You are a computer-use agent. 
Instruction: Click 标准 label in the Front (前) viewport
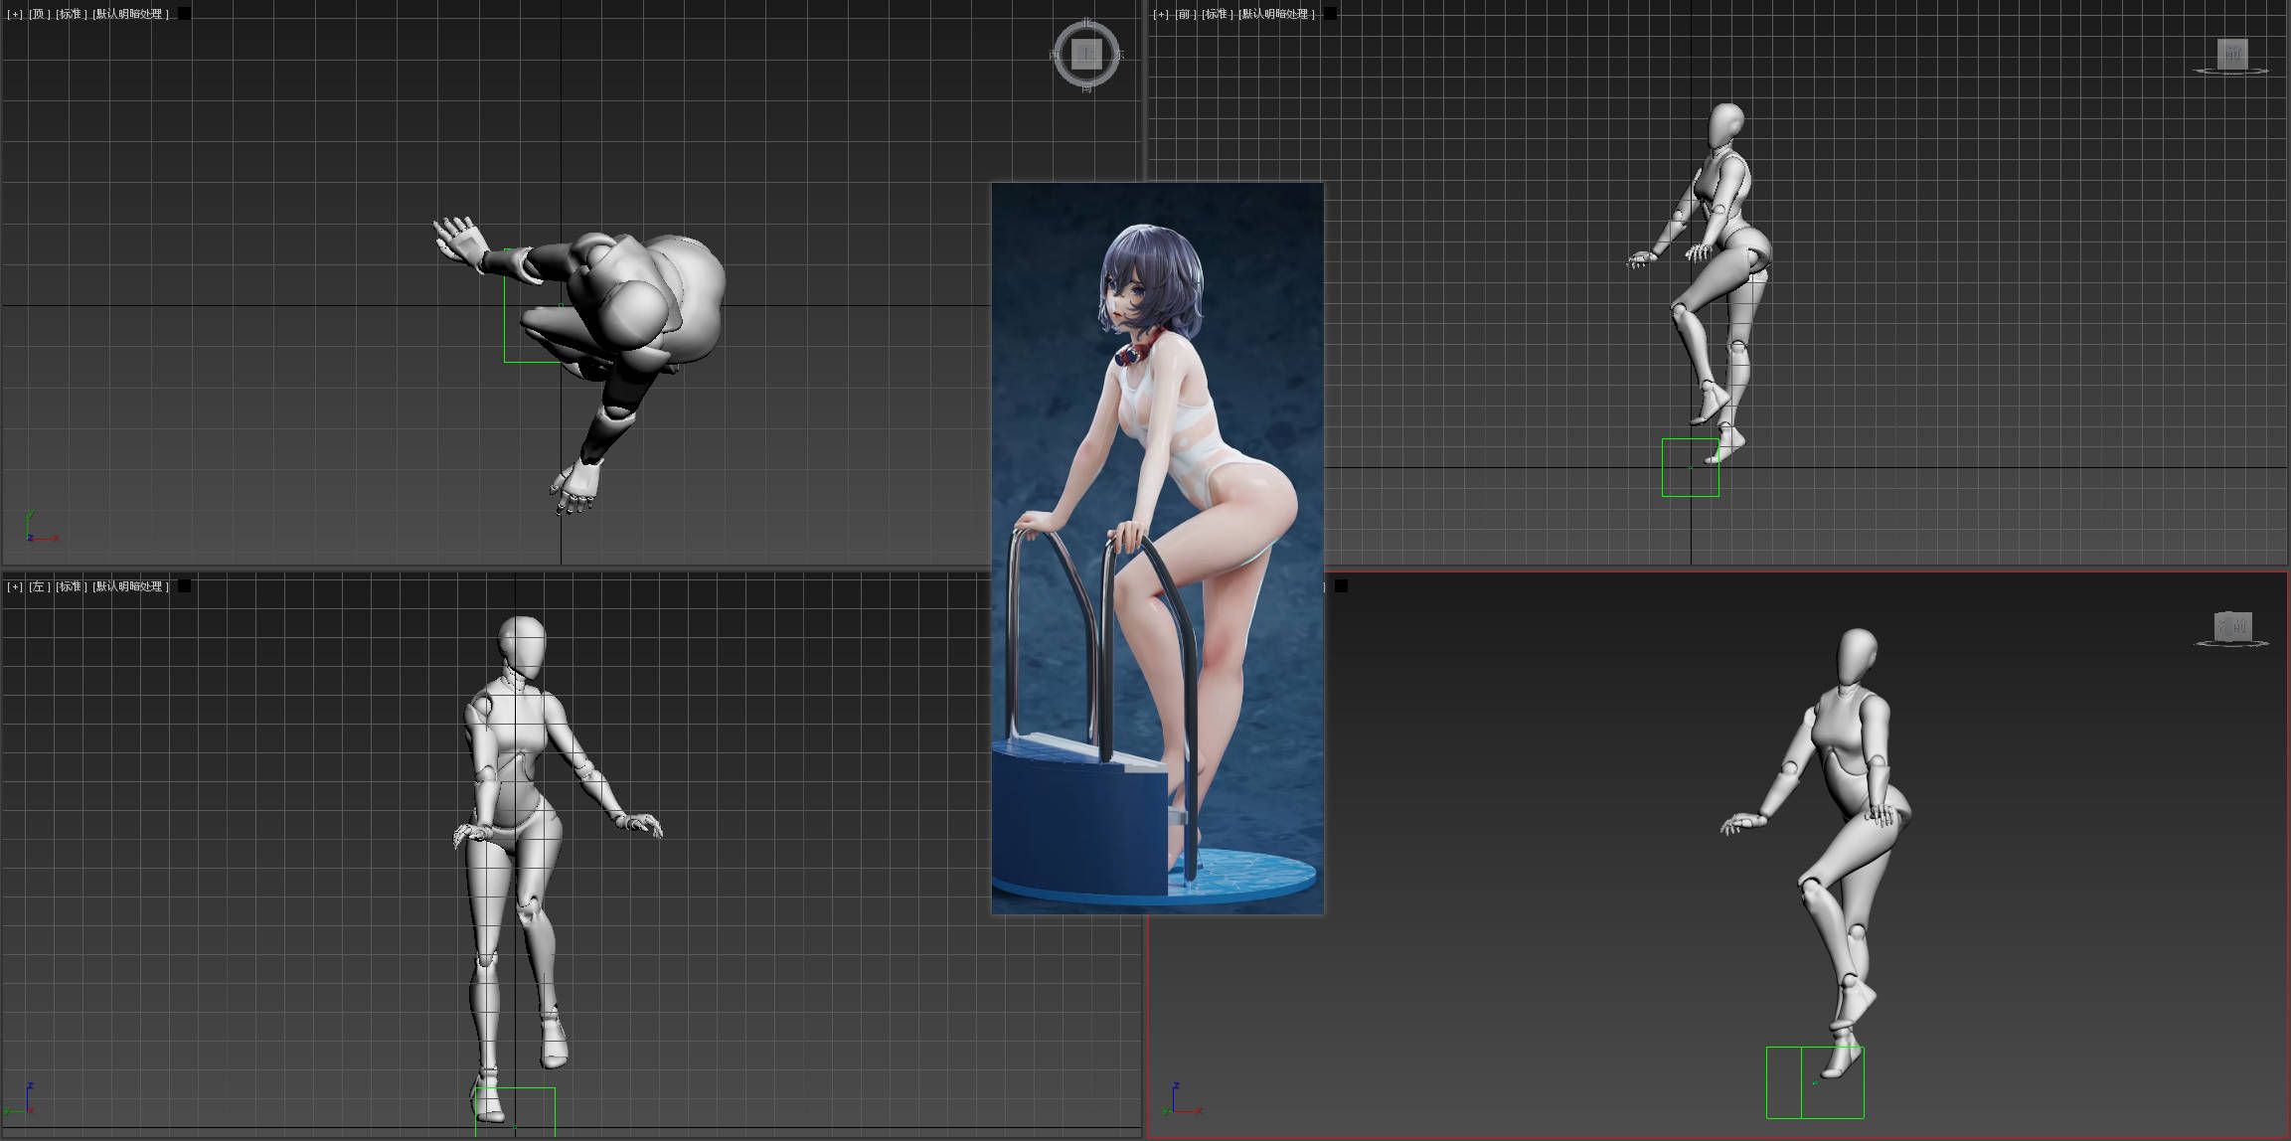point(1217,14)
